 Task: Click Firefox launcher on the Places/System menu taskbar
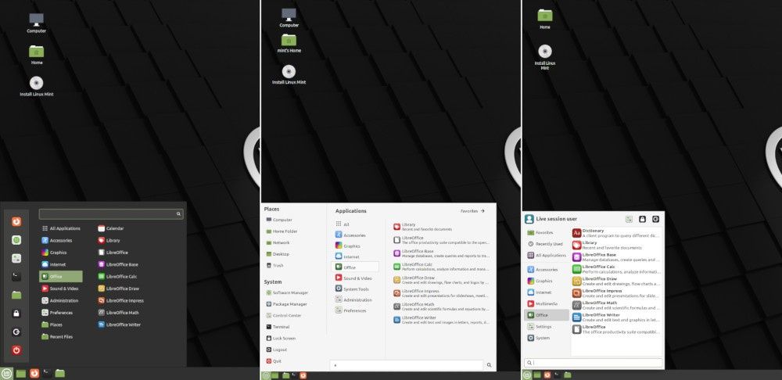[302, 375]
